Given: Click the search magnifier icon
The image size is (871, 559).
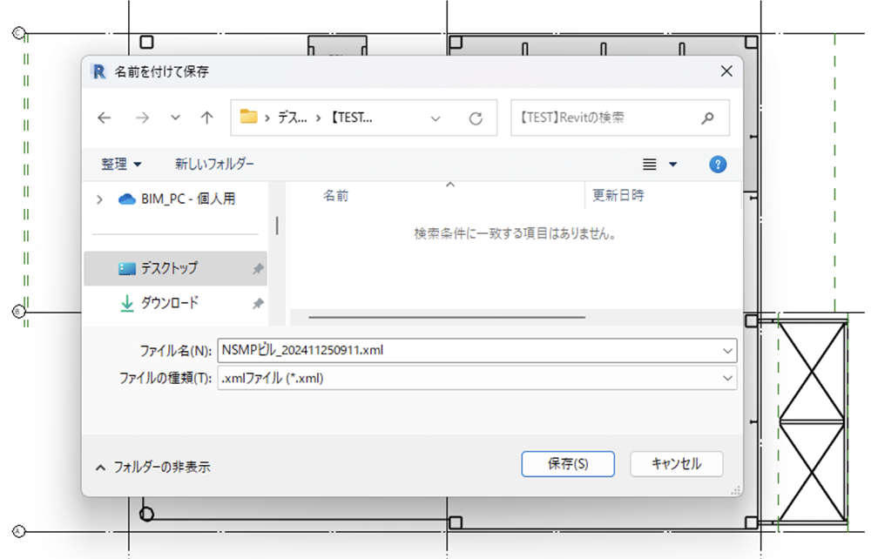Looking at the screenshot, I should point(708,118).
